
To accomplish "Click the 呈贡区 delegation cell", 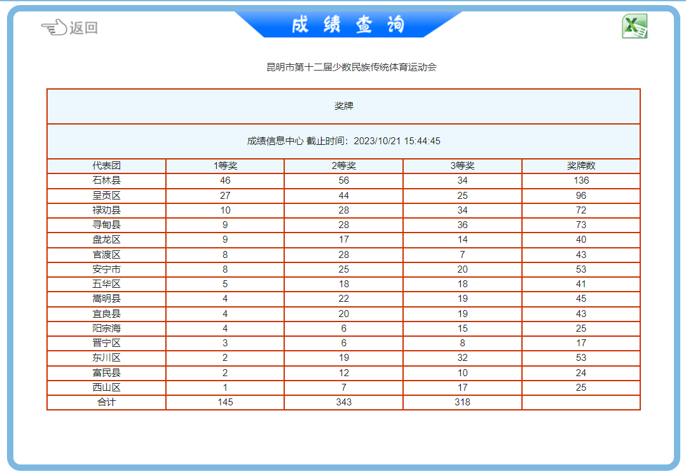I will pyautogui.click(x=106, y=196).
